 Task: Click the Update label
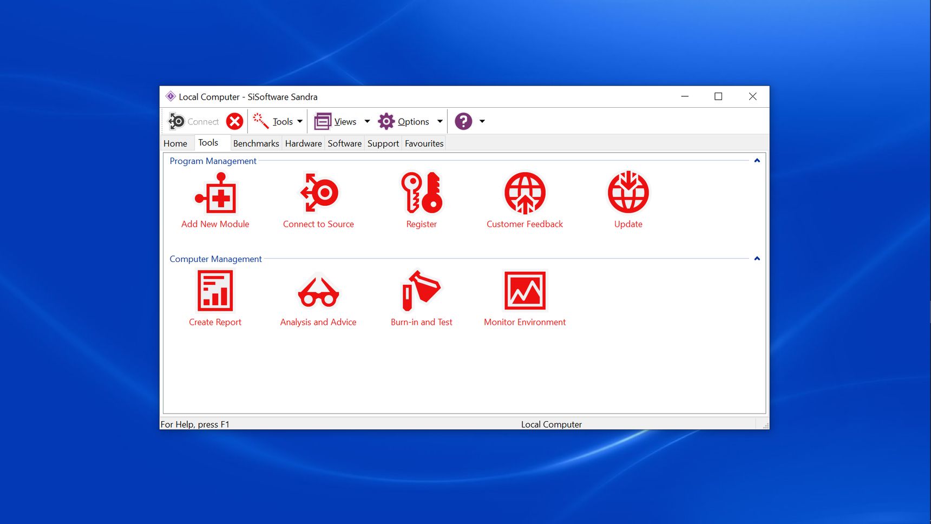[x=628, y=224]
